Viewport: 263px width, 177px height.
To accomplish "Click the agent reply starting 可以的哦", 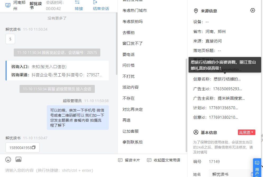I will (78, 117).
